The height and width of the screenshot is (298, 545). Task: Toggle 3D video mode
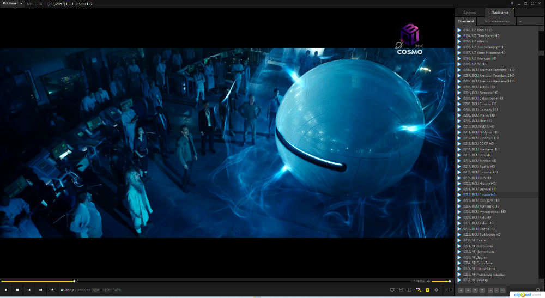(410, 290)
